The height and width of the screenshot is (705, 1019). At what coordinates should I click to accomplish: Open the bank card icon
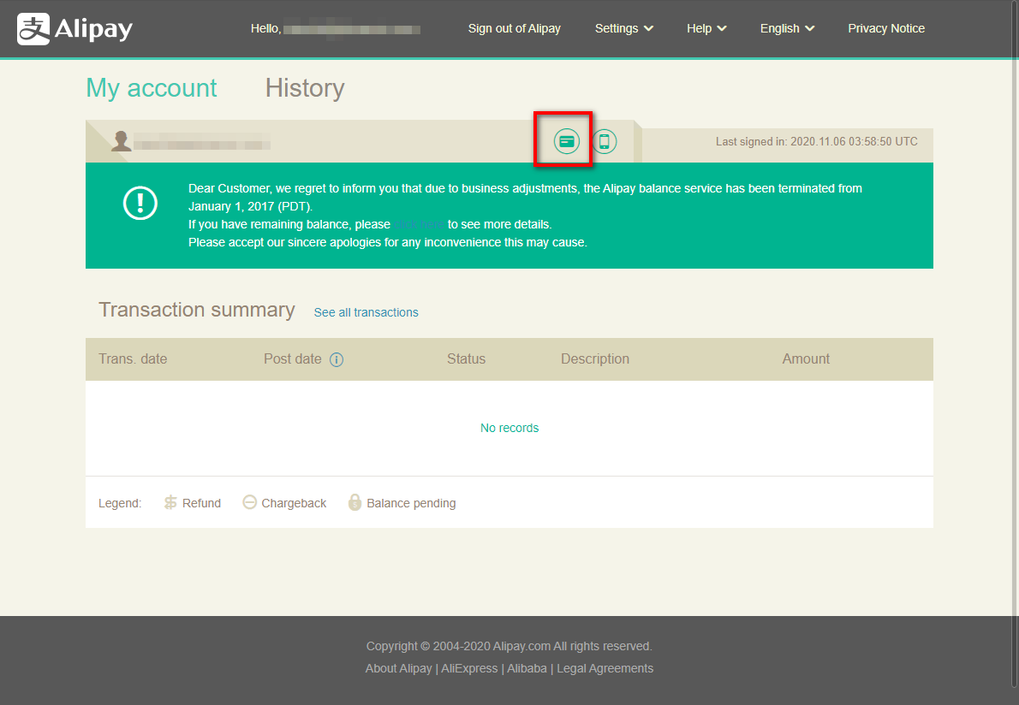coord(566,141)
